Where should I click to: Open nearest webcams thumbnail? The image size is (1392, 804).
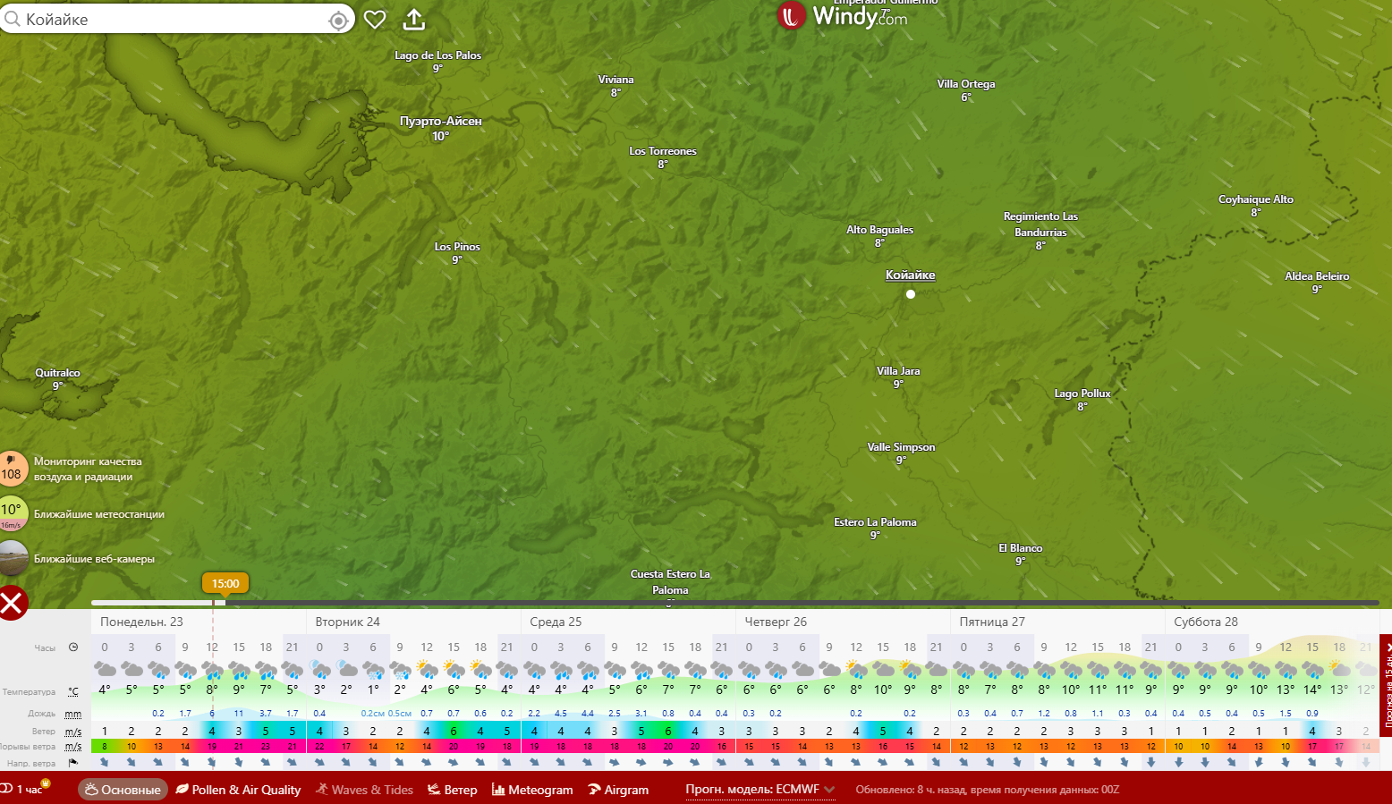[x=13, y=558]
